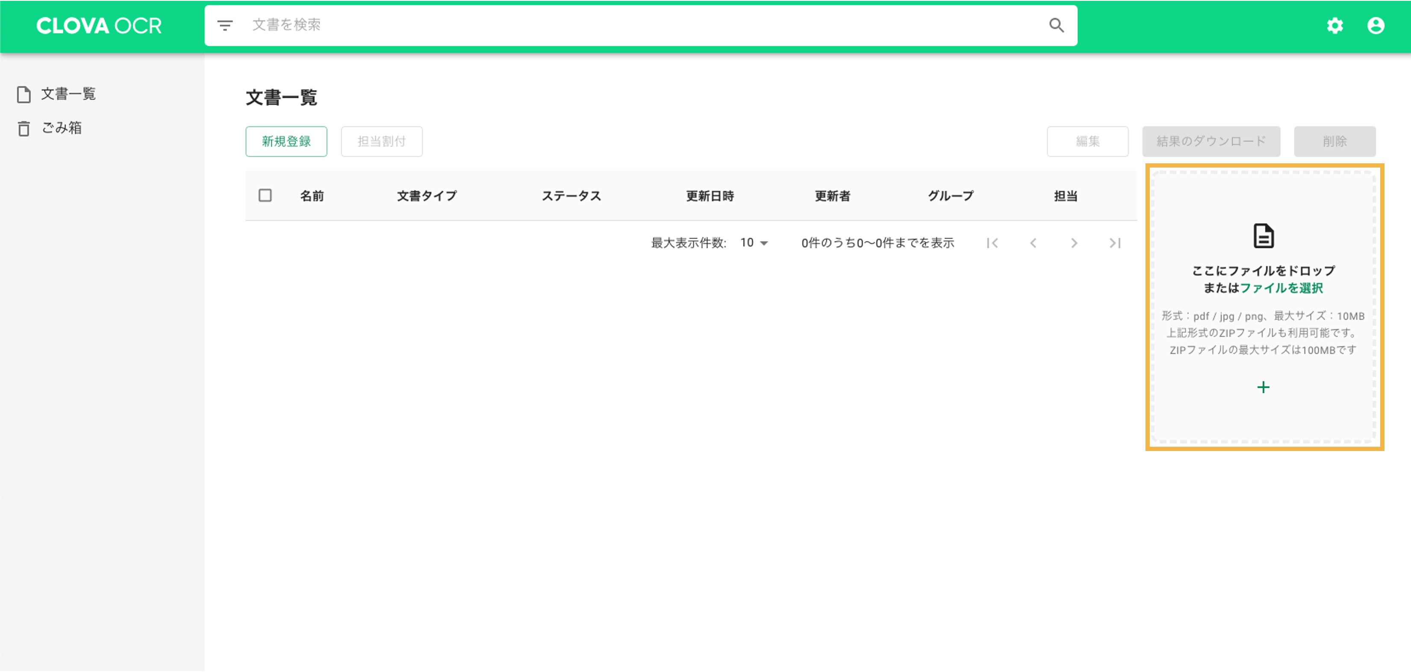The image size is (1411, 672).
Task: Click the document icon in drop zone
Action: [x=1263, y=236]
